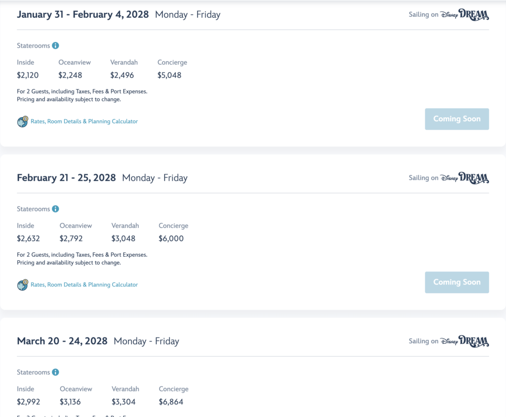Click globe calculator icon in February 21 card
This screenshot has width=506, height=417.
click(23, 285)
